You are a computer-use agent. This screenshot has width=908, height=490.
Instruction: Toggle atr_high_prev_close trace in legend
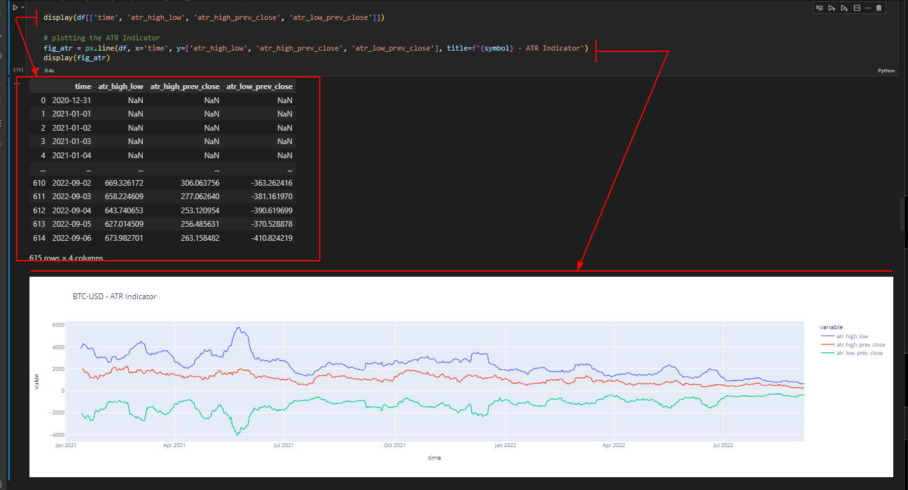853,345
